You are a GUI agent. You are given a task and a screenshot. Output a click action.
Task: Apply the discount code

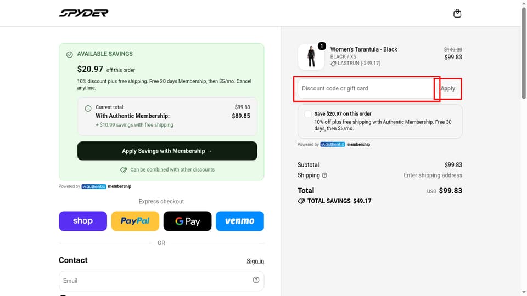pos(448,89)
